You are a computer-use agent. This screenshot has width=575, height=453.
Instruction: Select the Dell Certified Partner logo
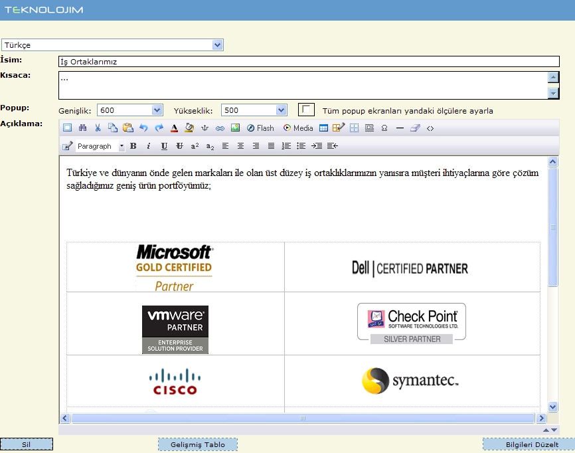(410, 268)
